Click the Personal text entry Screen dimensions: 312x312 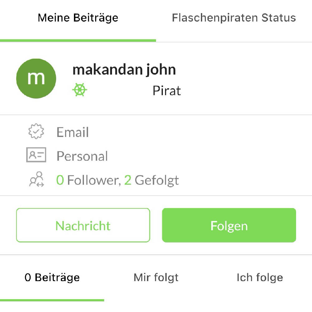pyautogui.click(x=82, y=156)
